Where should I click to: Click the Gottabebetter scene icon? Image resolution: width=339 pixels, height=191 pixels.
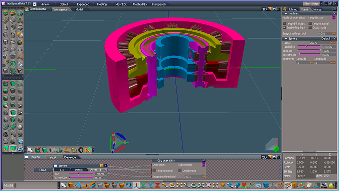coord(27,9)
